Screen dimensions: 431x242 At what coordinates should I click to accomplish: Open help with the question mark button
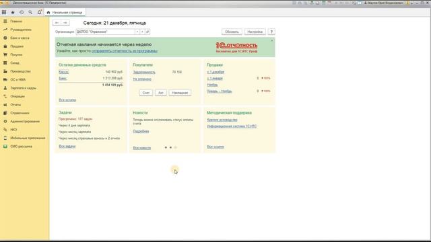pos(271,32)
